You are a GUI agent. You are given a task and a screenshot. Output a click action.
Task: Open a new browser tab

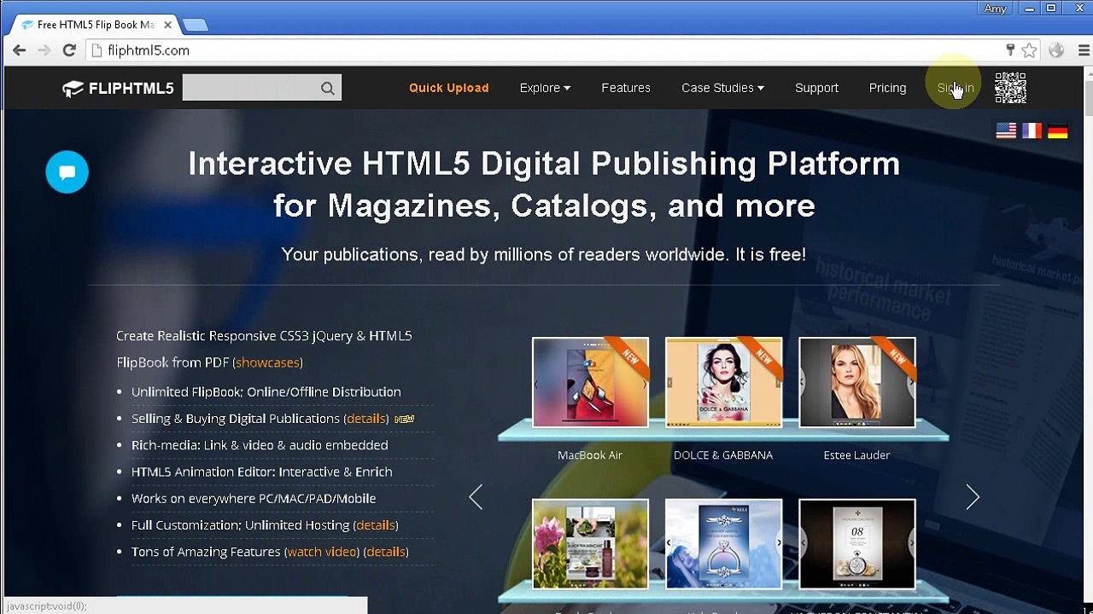pos(196,25)
